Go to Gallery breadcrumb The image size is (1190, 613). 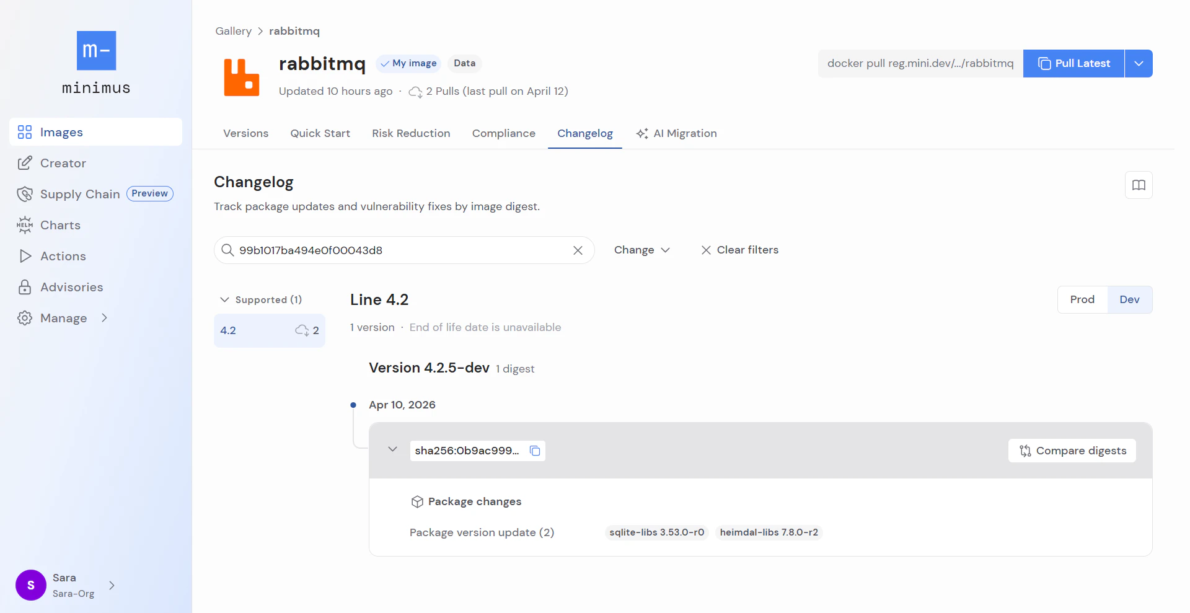coord(233,31)
